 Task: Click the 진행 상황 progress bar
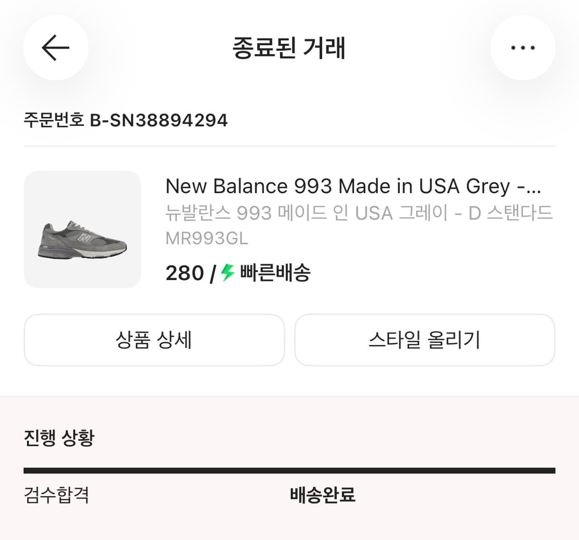(289, 469)
